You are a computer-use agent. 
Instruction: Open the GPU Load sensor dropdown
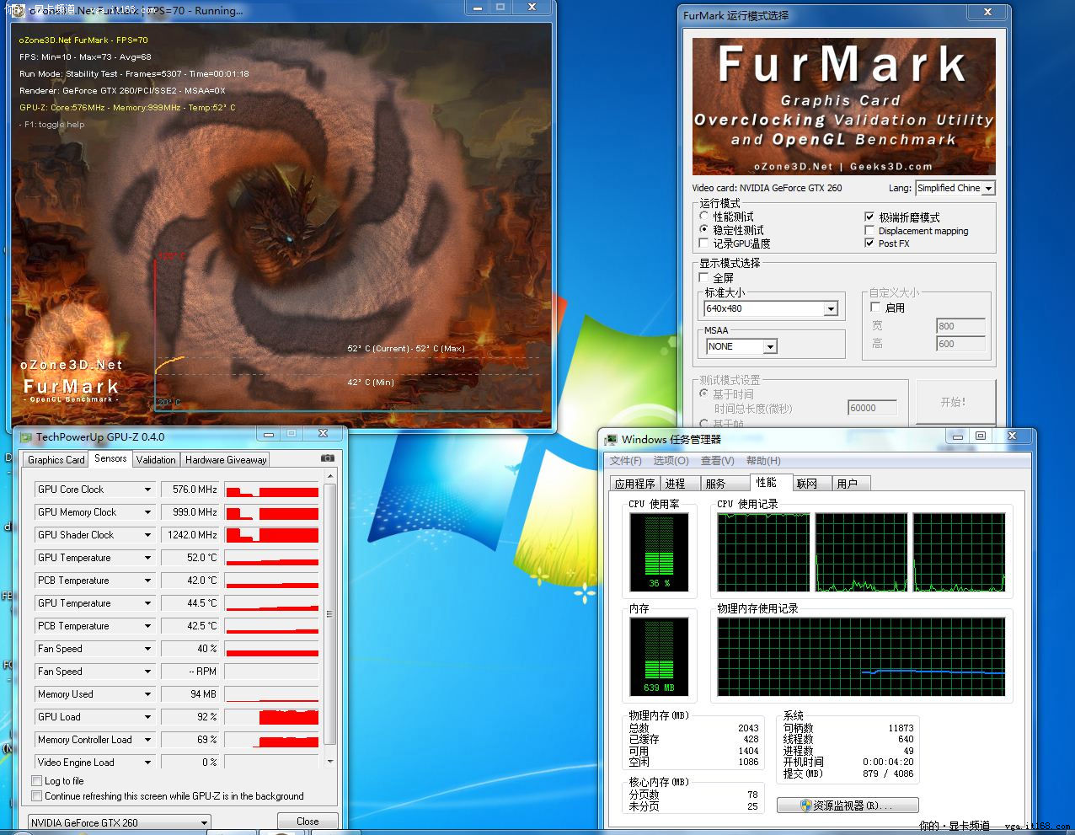coord(95,717)
